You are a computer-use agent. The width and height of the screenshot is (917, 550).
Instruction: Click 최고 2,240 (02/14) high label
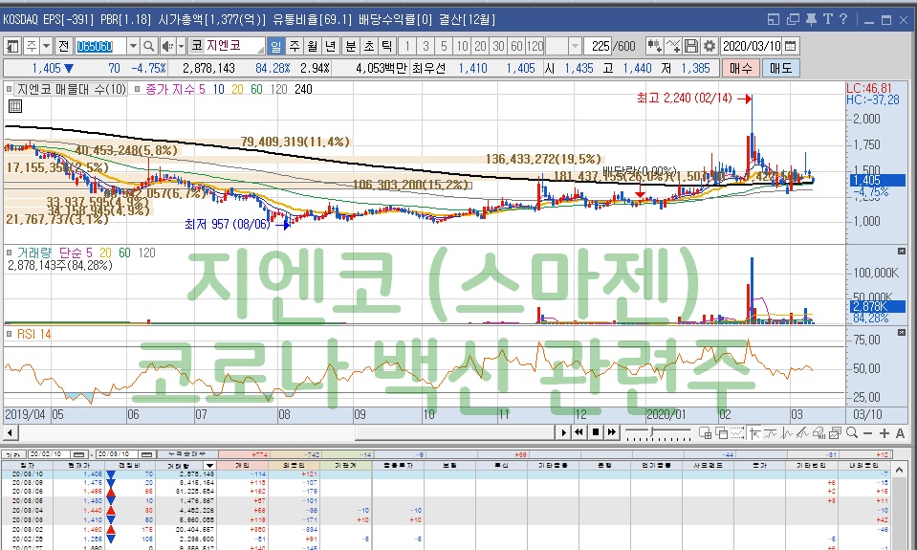click(x=684, y=99)
